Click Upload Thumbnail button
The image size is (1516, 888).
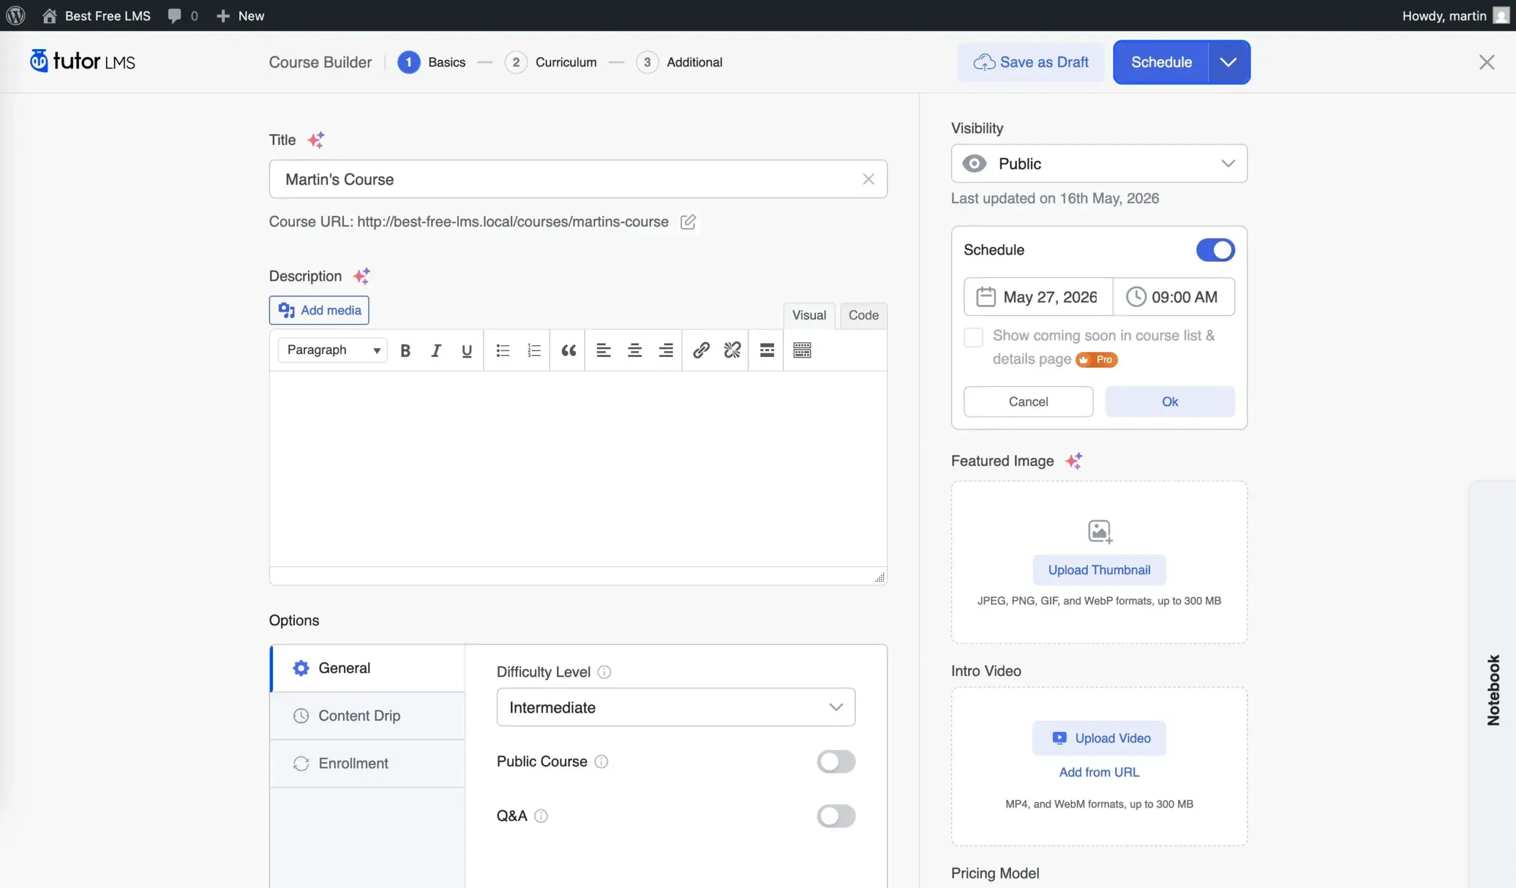click(x=1099, y=570)
